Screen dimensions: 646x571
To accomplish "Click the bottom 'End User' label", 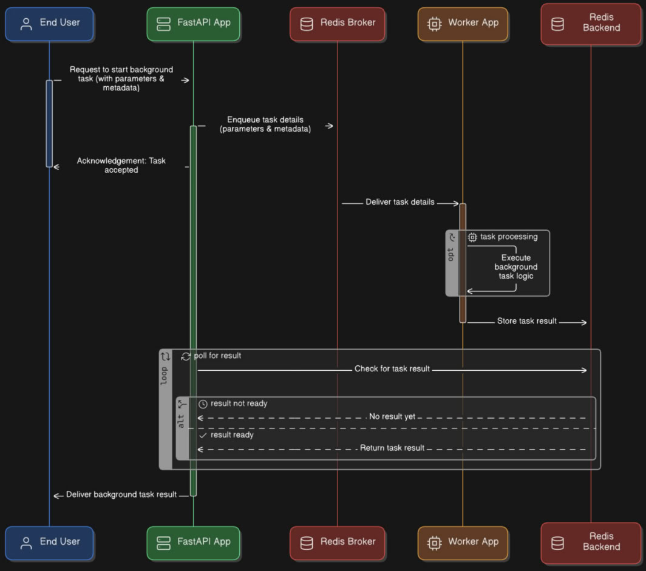I will pos(59,542).
